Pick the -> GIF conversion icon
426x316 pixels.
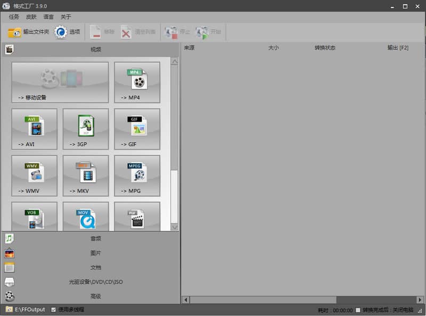click(x=137, y=129)
